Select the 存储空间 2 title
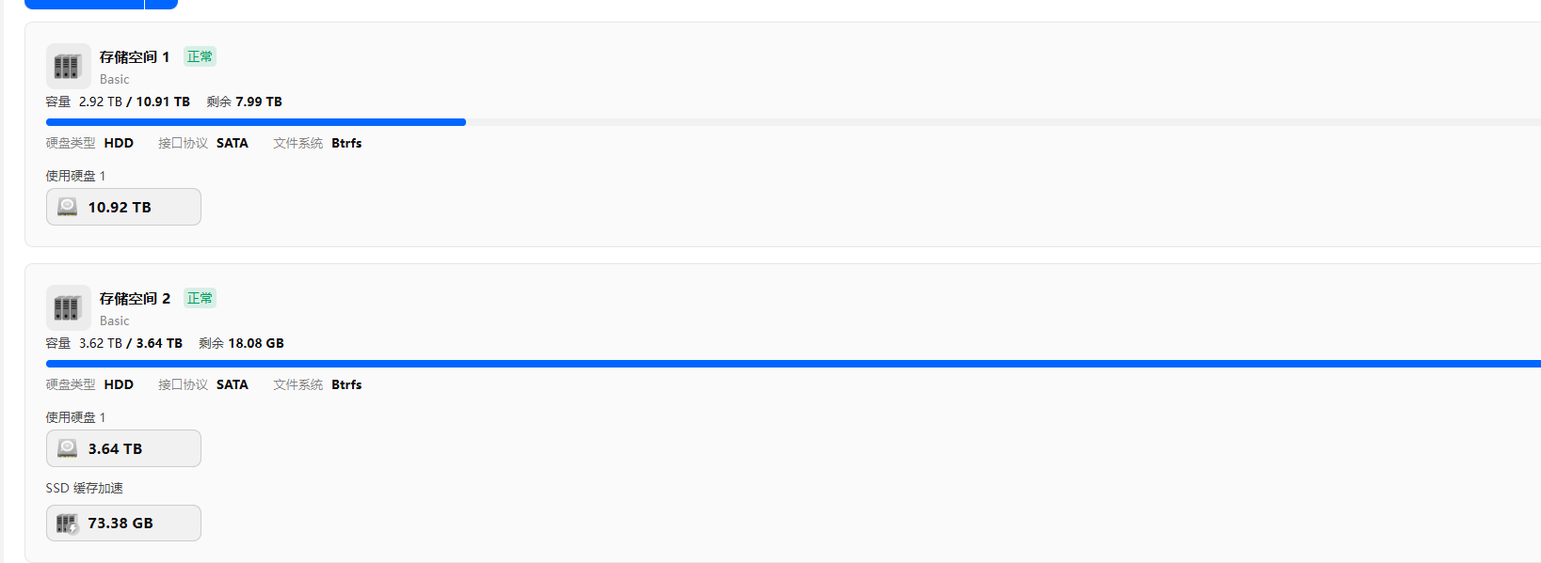This screenshot has width=1541, height=563. click(x=135, y=299)
